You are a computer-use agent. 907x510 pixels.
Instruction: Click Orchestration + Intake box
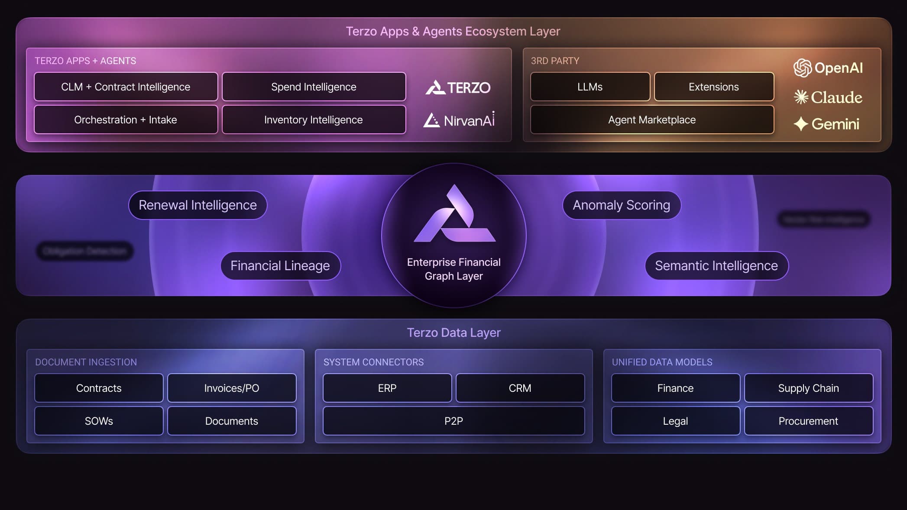[126, 120]
